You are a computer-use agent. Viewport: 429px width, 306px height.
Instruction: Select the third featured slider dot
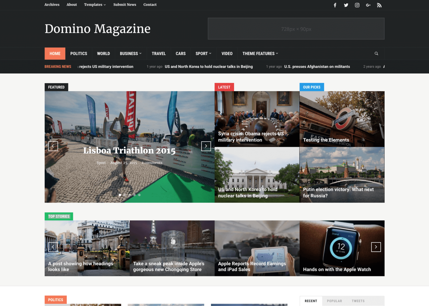(130, 195)
